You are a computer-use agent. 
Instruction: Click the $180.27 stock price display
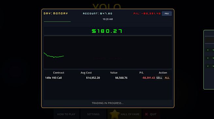coord(107,31)
